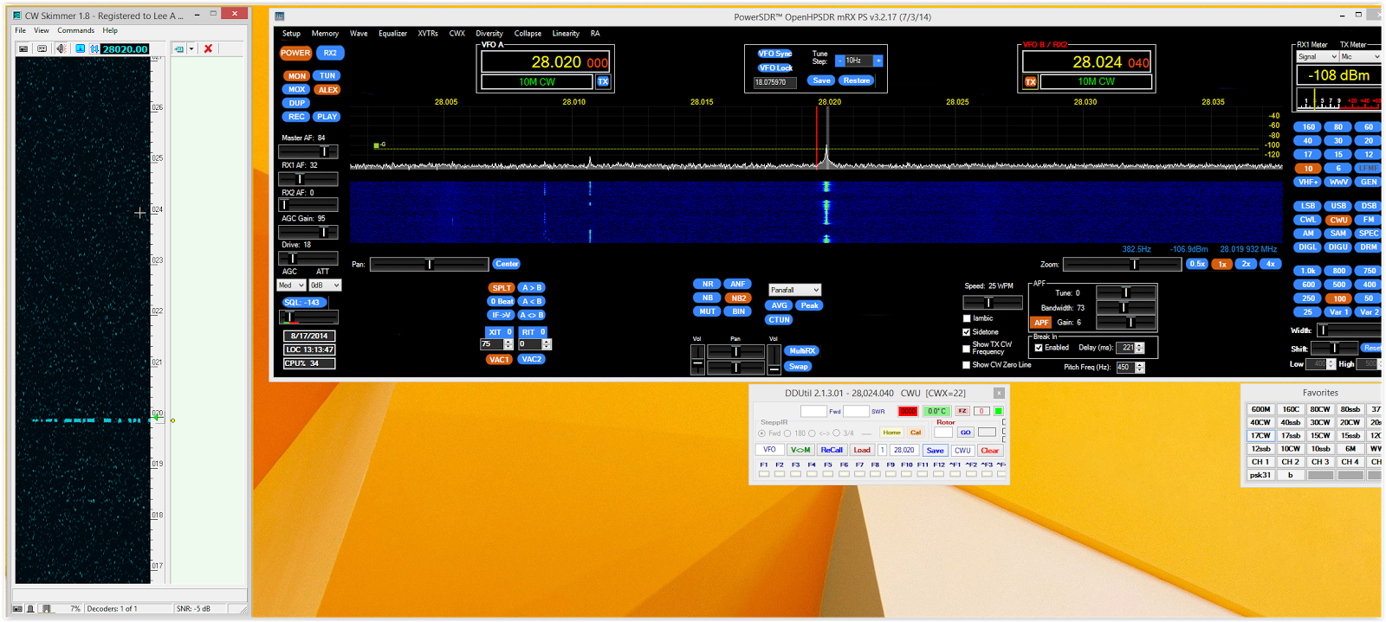
Task: Click the red X clear icon in CW Skimmer
Action: click(208, 48)
